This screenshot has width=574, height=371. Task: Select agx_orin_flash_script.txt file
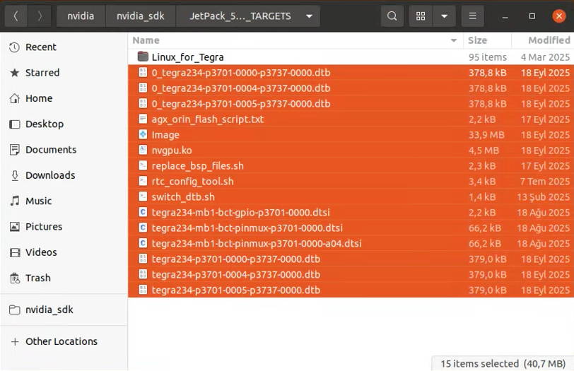351,119
